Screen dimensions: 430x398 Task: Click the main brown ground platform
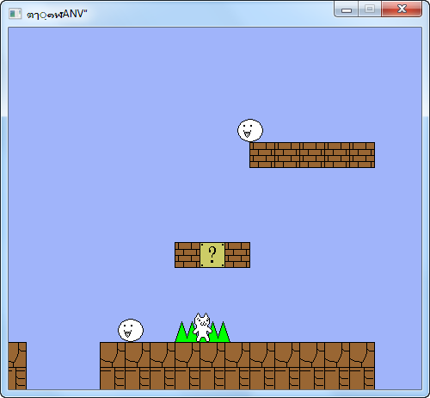click(237, 365)
